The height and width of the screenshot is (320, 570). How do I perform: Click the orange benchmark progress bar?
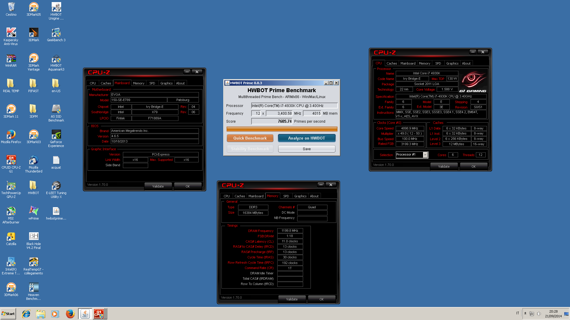pos(282,129)
